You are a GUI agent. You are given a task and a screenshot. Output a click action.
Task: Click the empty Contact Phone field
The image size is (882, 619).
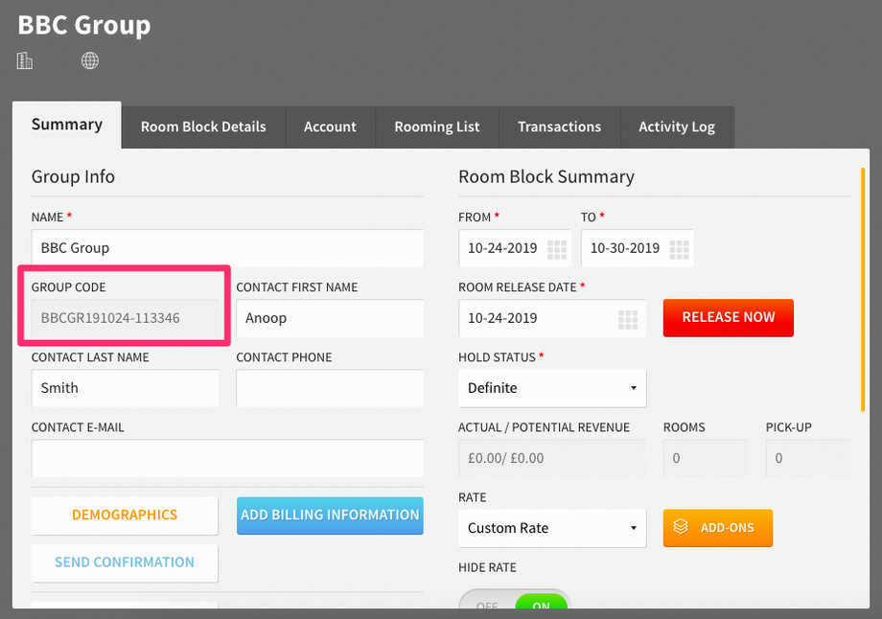click(x=330, y=388)
